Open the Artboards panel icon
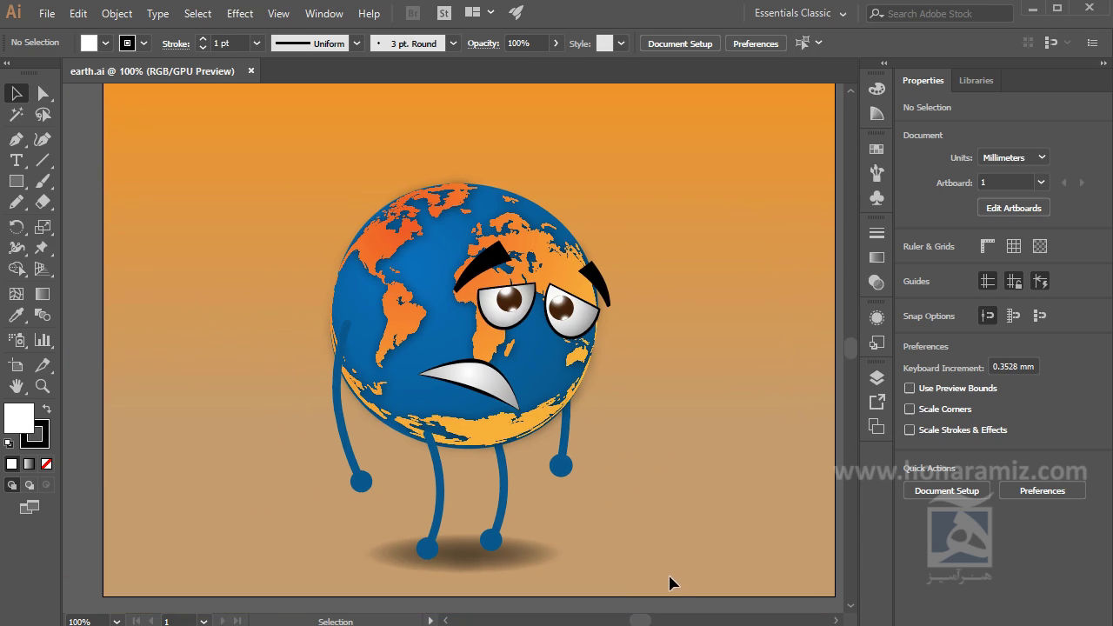1113x626 pixels. click(x=876, y=426)
